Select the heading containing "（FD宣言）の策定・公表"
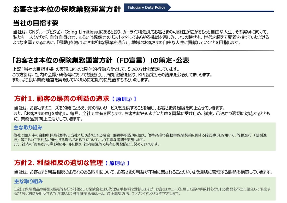The width and height of the screenshot is (287, 203). pos(101,61)
